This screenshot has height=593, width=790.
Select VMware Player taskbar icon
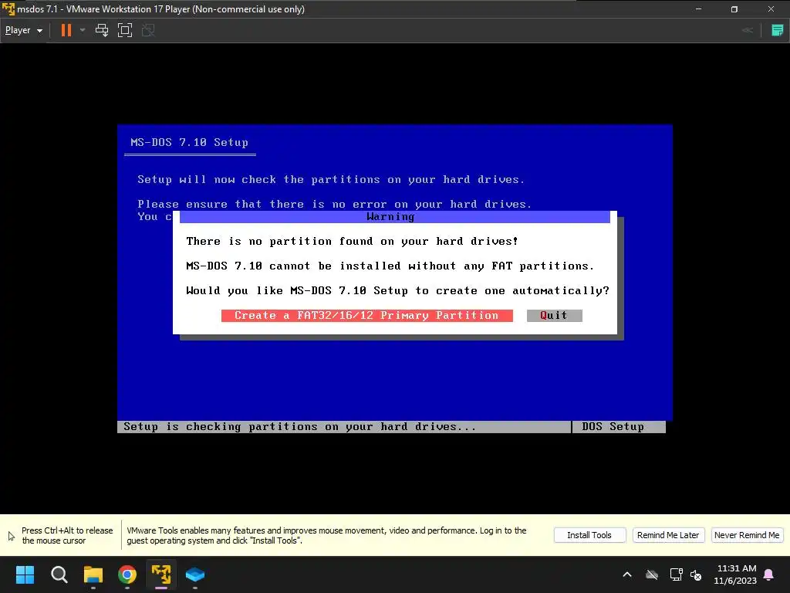[x=161, y=574]
